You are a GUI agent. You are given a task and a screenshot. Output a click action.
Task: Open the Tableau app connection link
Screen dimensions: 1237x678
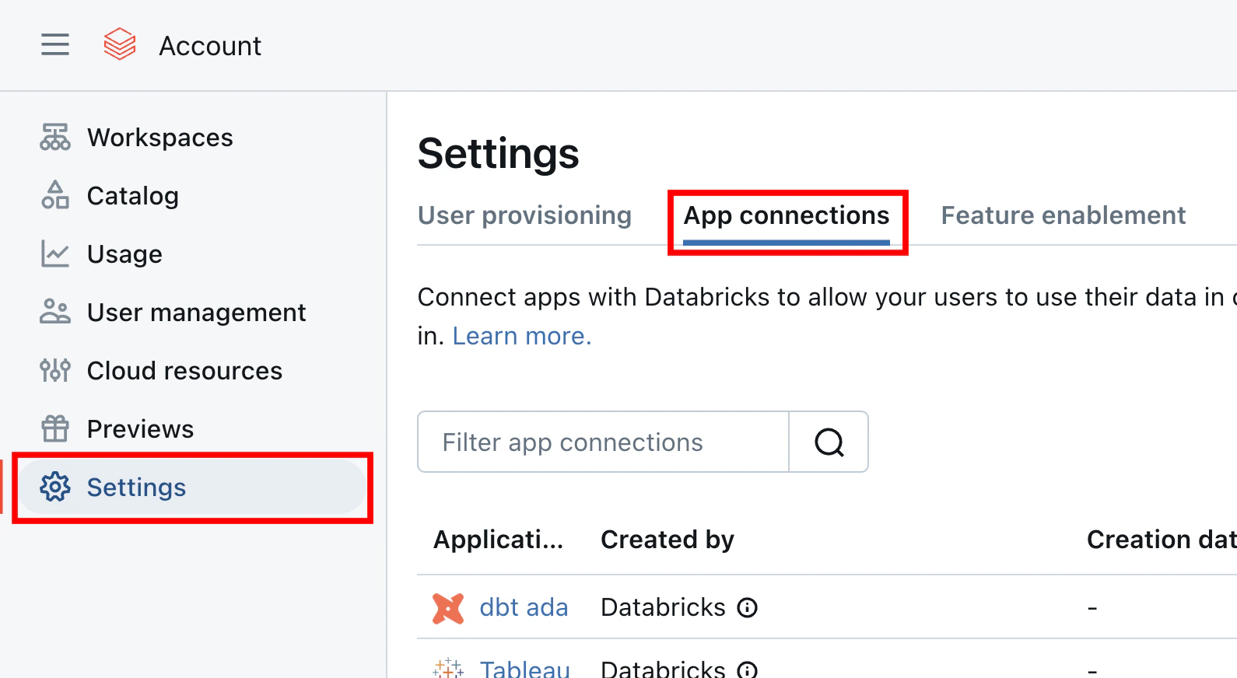pos(525,669)
